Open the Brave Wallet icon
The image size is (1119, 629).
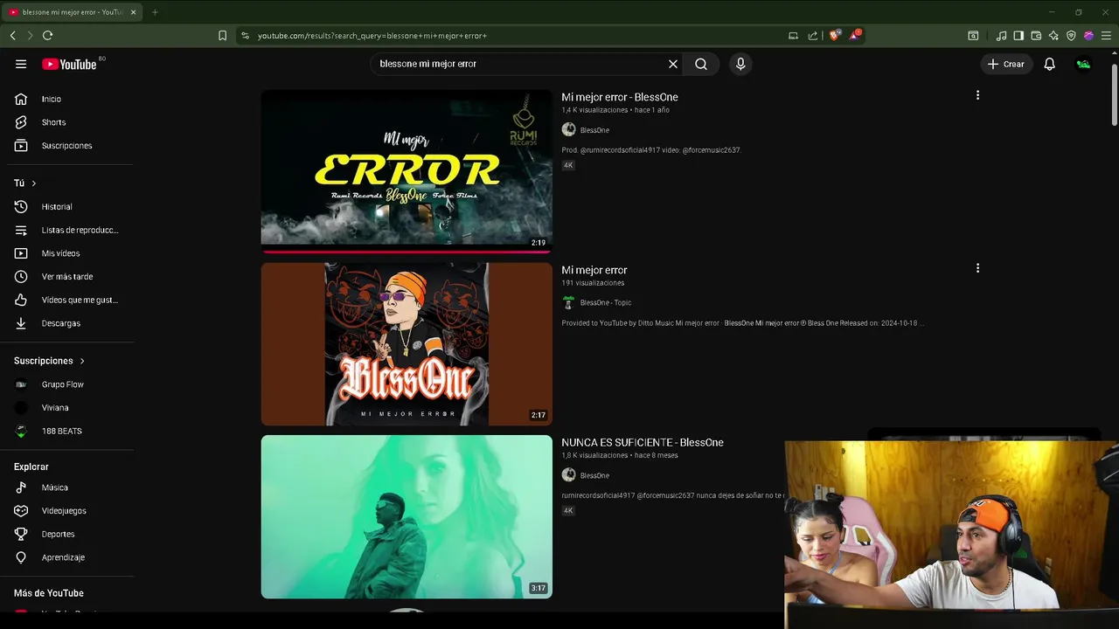point(1036,36)
